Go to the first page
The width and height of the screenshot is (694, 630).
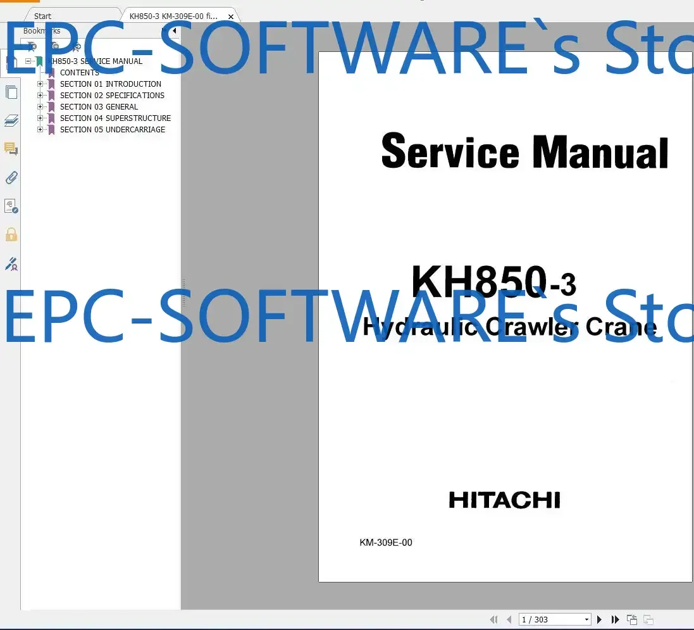(494, 619)
